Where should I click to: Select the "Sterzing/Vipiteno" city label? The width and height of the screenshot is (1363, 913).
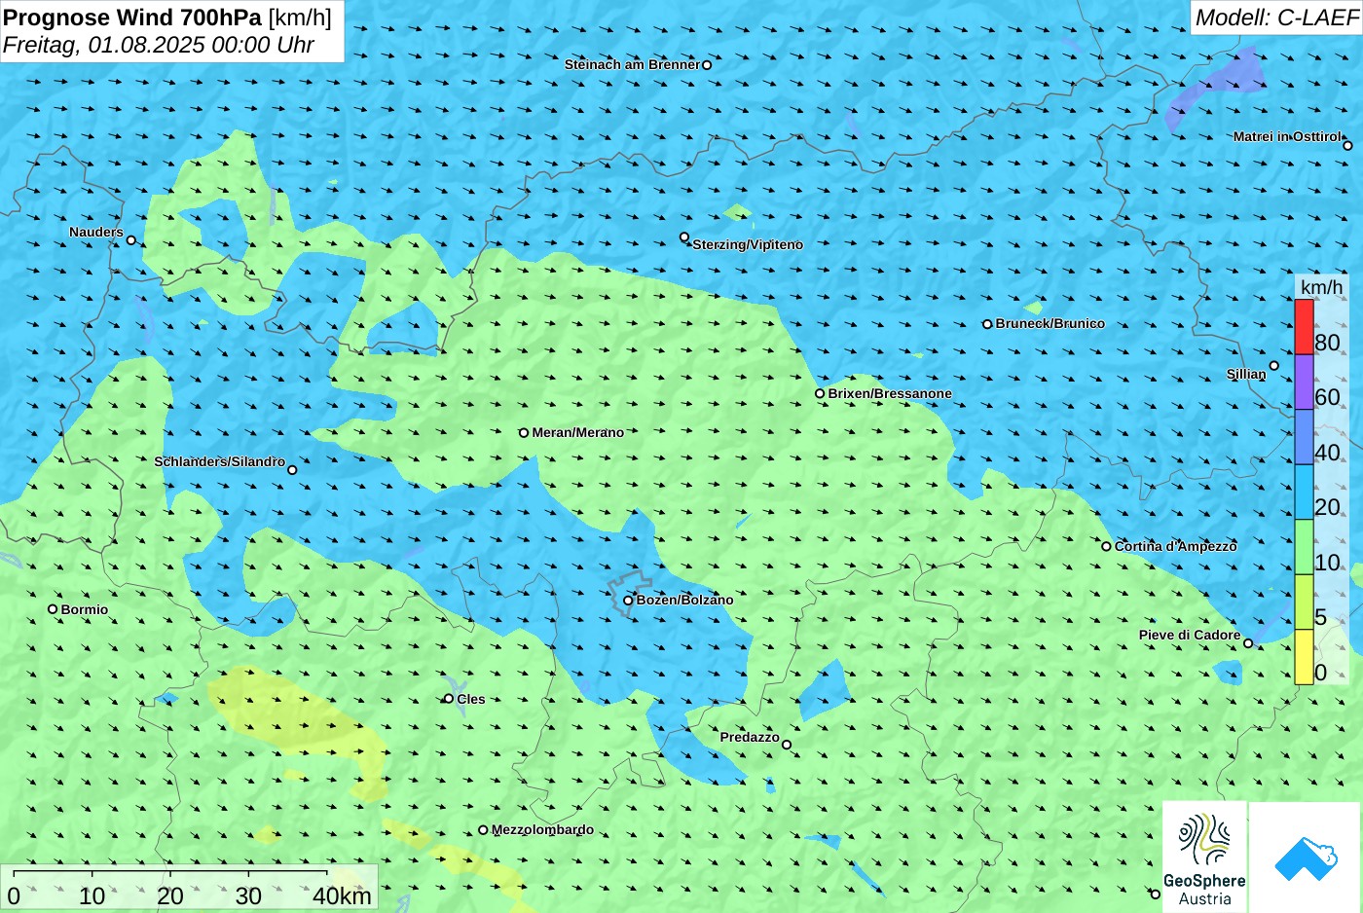(748, 245)
